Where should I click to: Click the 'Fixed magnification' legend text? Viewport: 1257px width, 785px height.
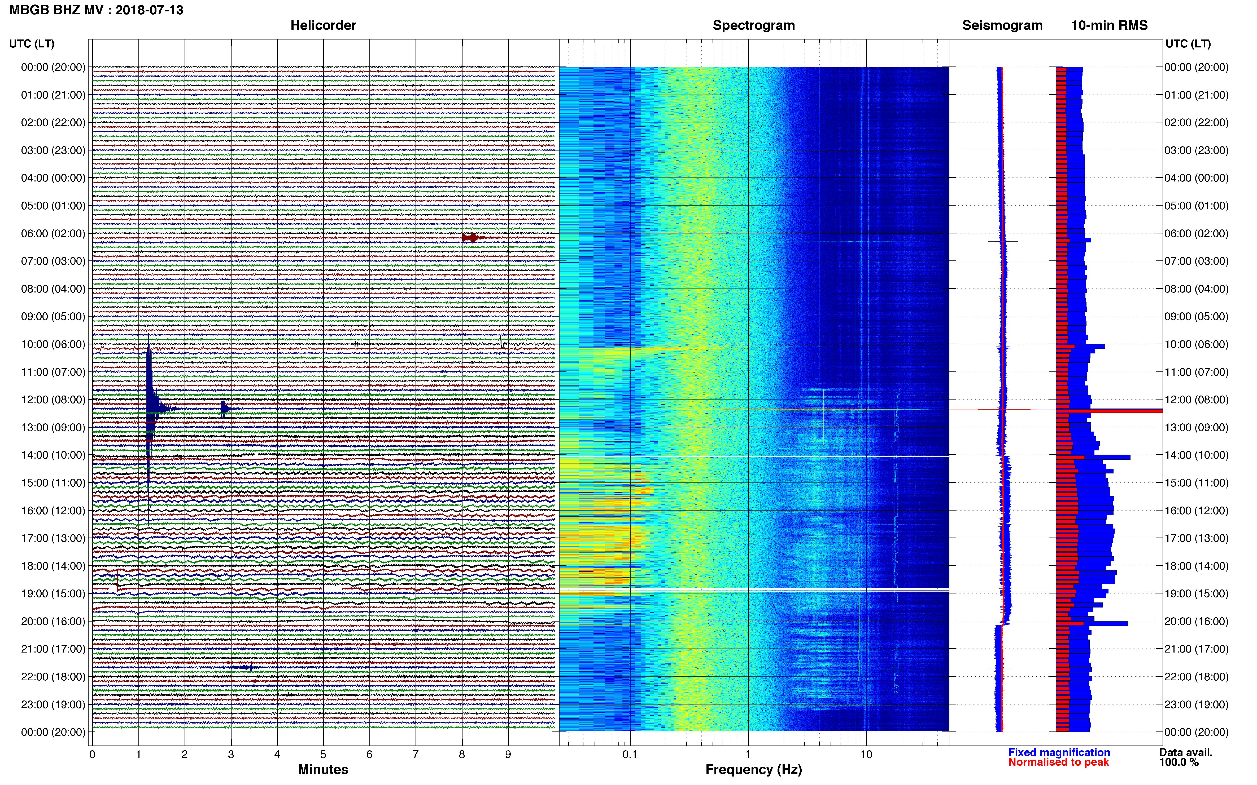tap(1059, 752)
